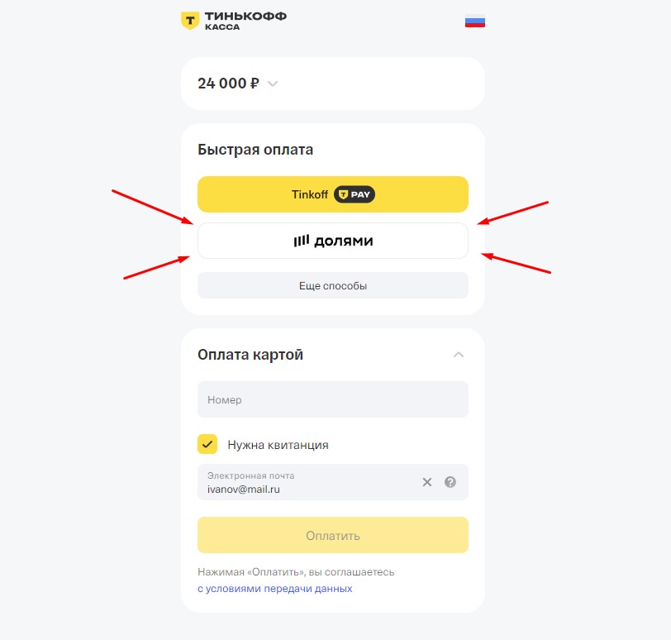The height and width of the screenshot is (640, 671).
Task: Show more methods via Еще способы
Action: 332,285
